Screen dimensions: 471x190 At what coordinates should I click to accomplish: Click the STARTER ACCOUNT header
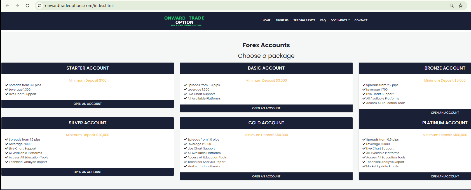coord(88,68)
